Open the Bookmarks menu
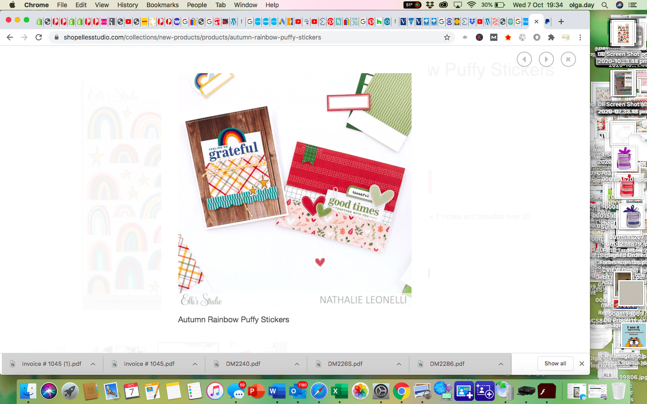 click(x=163, y=5)
